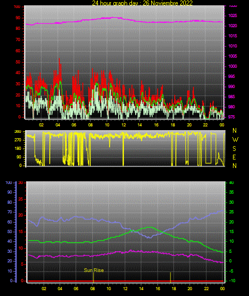This screenshot has width=249, height=296.
Task: Click hour label 06 under the temperature chart
Action: 76,289
